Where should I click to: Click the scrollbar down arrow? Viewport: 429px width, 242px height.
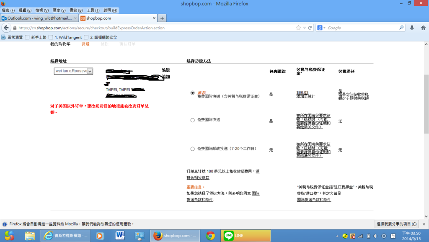pos(426,216)
